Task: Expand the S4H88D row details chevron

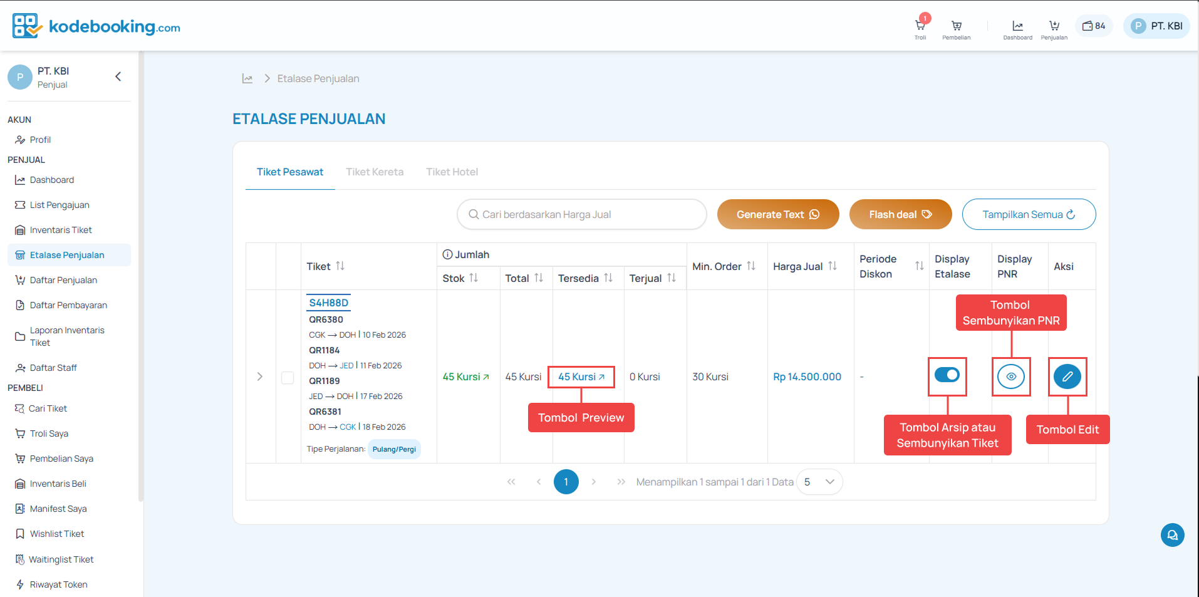Action: [260, 376]
